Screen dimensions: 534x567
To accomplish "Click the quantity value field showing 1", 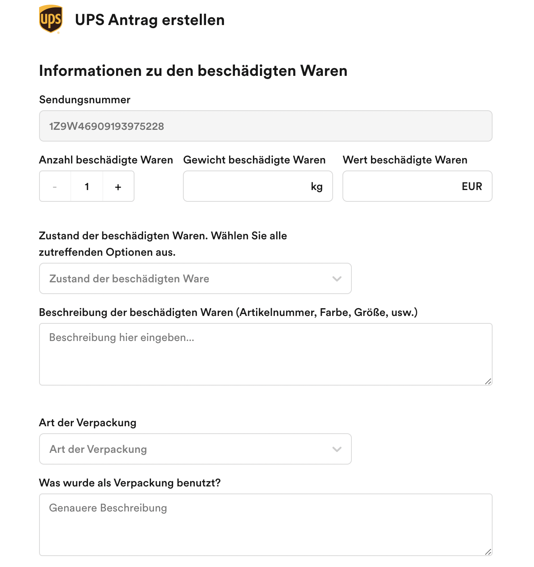I will click(x=87, y=187).
